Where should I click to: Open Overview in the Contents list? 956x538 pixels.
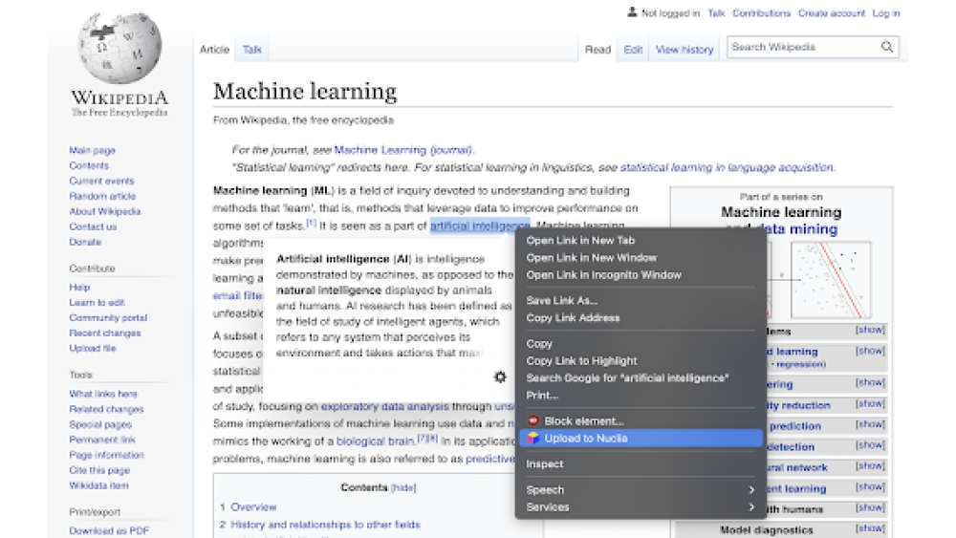253,506
